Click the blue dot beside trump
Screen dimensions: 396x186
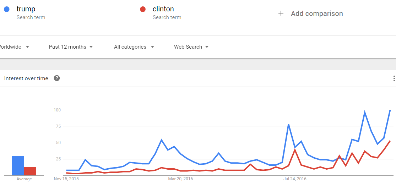7,9
